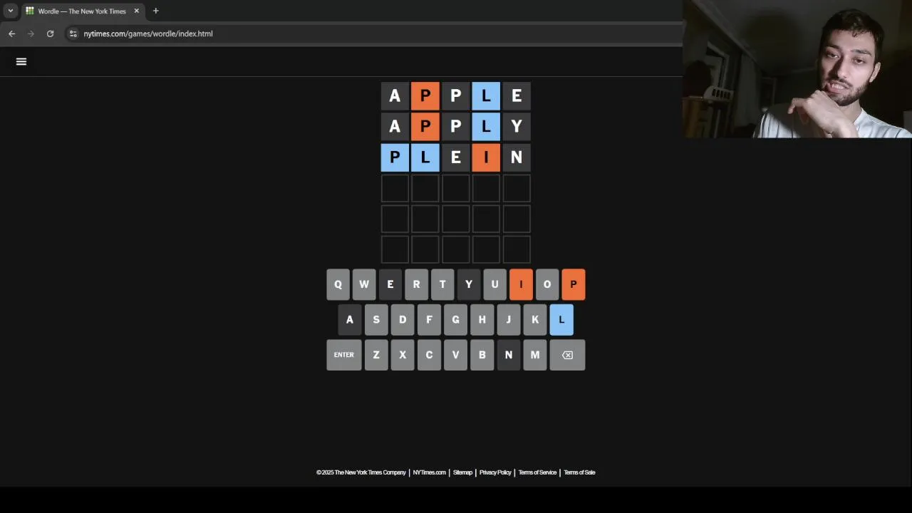The image size is (912, 513).
Task: Tap the C key on keyboard
Action: pos(429,355)
